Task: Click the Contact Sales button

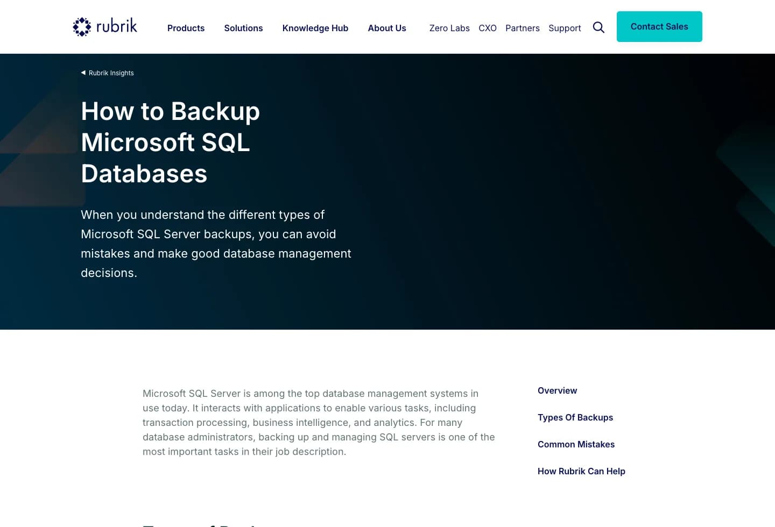Action: 659,26
